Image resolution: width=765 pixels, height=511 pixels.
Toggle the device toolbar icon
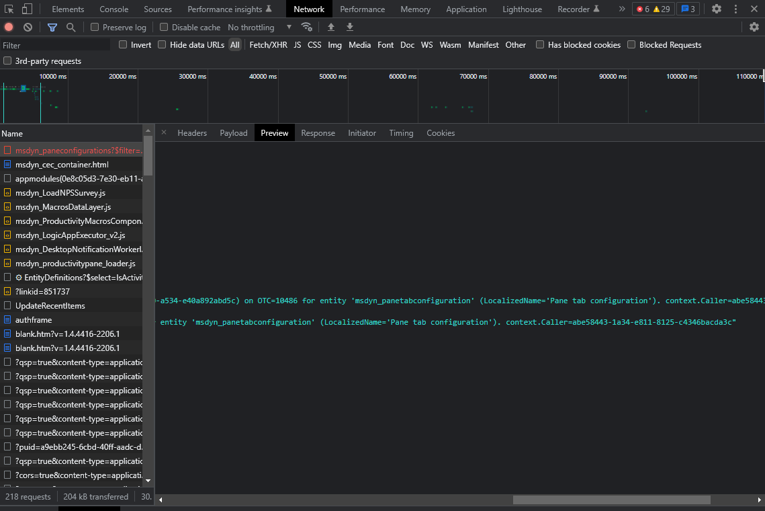point(27,9)
